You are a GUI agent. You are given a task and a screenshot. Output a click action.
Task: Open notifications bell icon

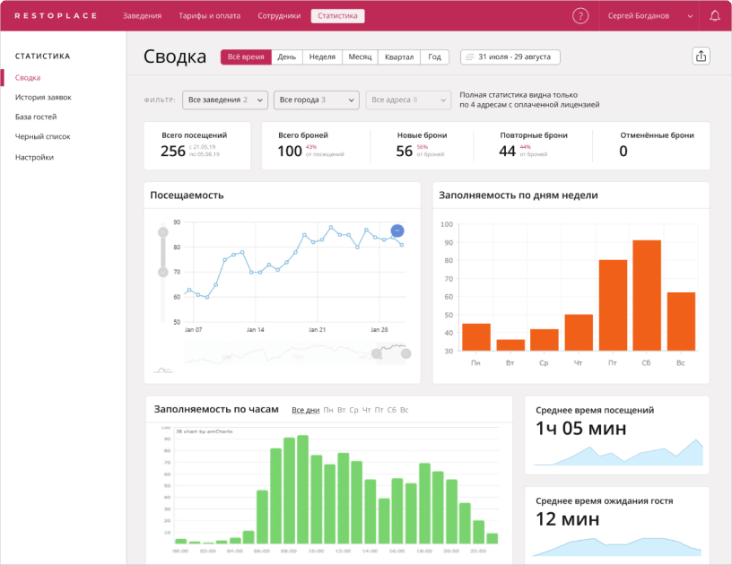tap(715, 16)
